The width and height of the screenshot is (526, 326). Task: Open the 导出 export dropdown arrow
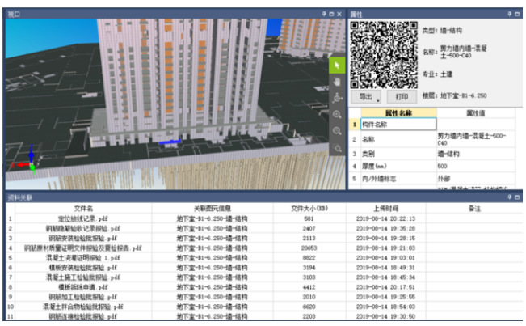tap(377, 100)
